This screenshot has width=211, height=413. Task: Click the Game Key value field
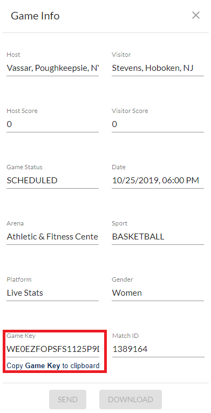[x=53, y=349]
